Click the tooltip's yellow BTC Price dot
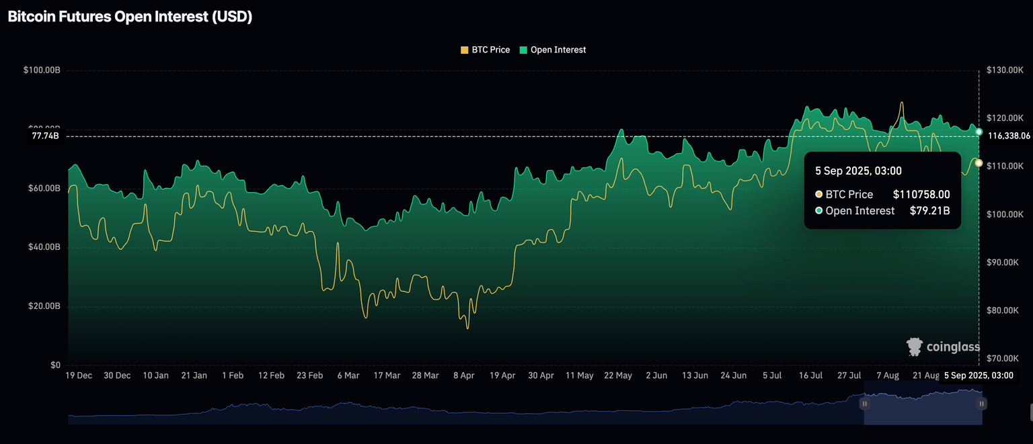The height and width of the screenshot is (444, 1033). (818, 194)
